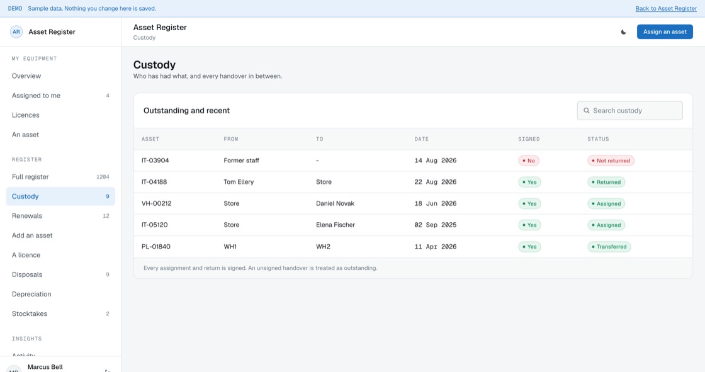
Task: Click the ASSET column header
Action: (150, 139)
